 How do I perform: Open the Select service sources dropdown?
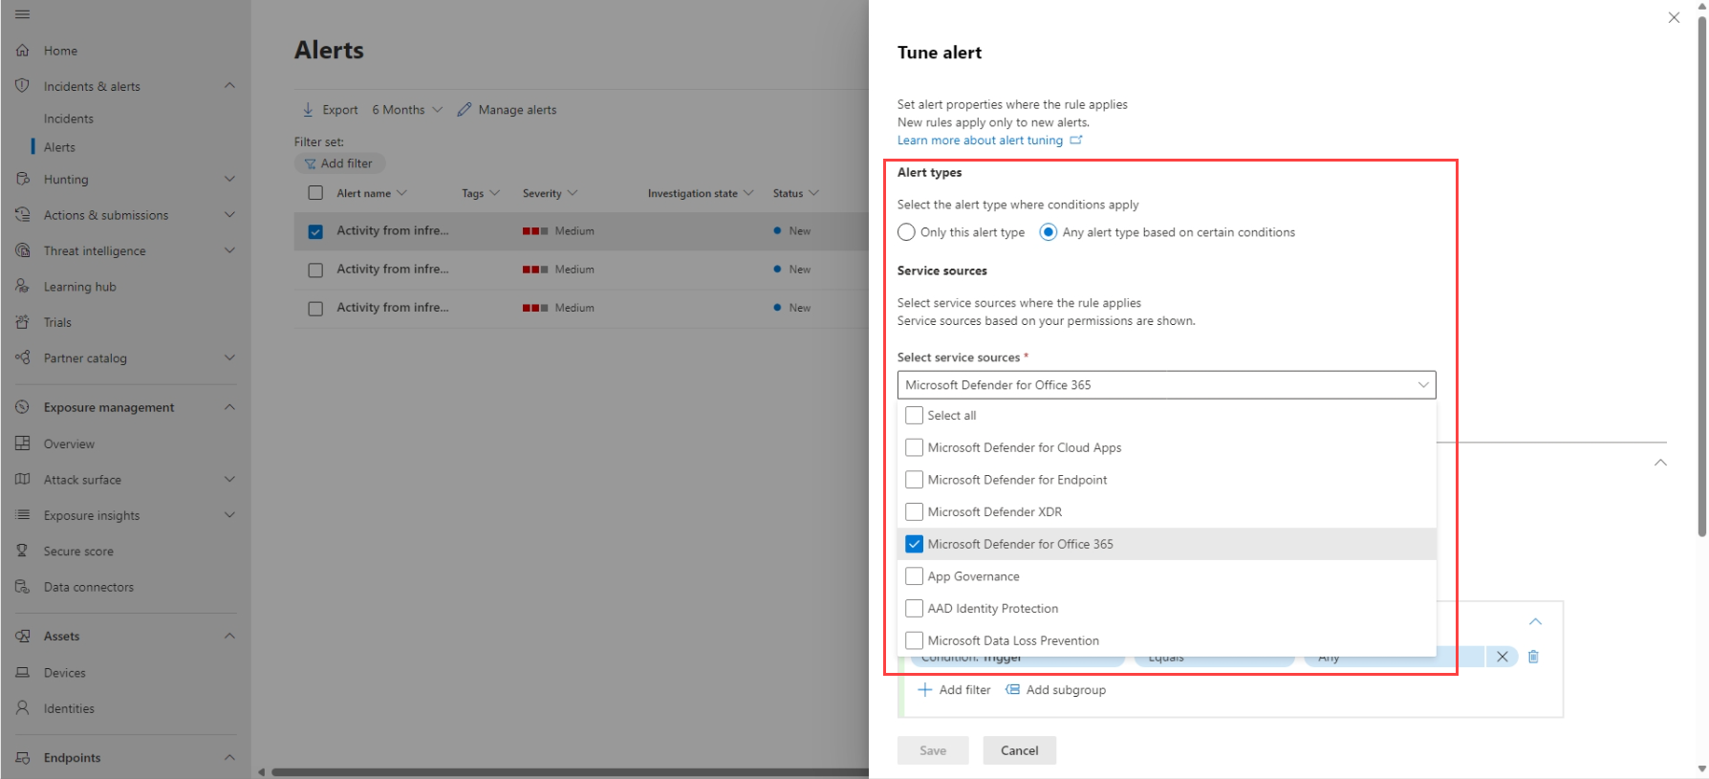(1165, 385)
